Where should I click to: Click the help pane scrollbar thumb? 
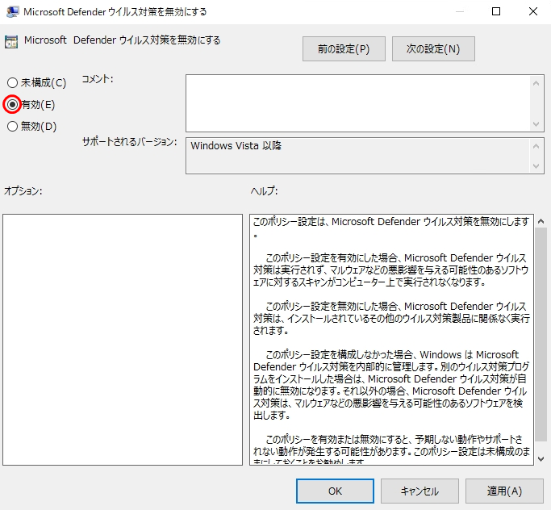541,334
